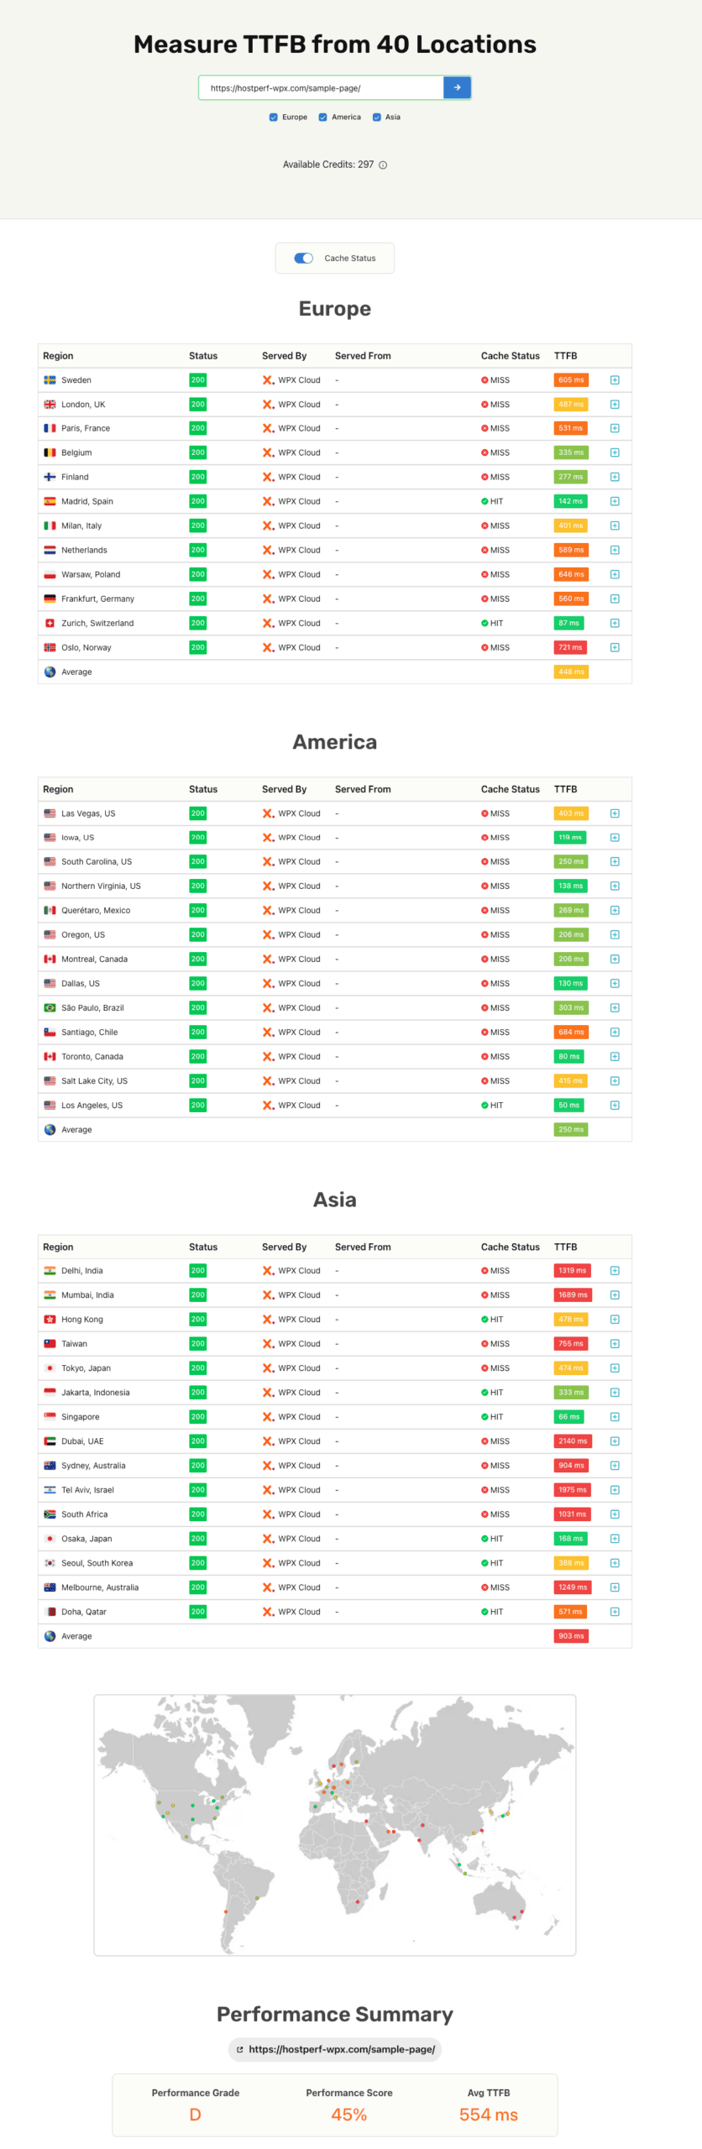Click the Available Credits info icon
Screen dimensions: 702x2149
(383, 165)
